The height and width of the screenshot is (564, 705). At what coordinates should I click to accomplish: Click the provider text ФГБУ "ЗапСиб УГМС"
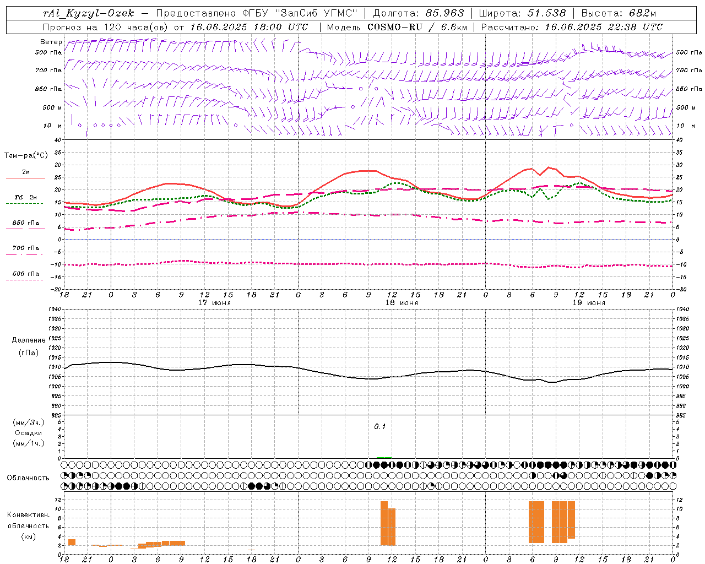(x=300, y=13)
